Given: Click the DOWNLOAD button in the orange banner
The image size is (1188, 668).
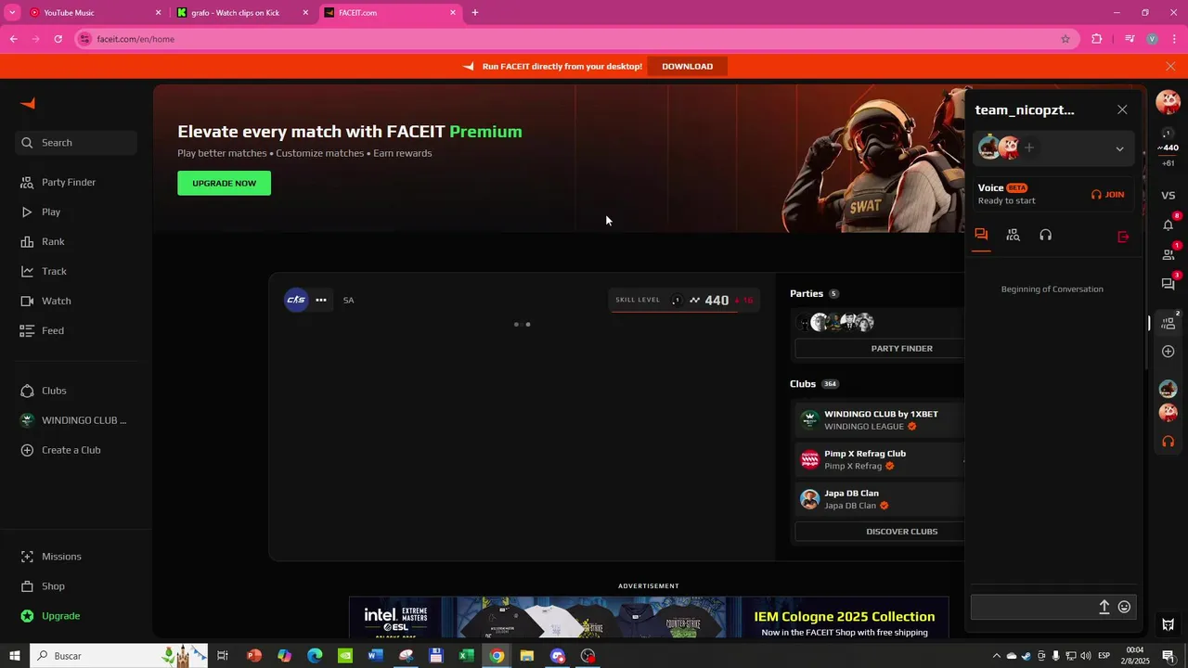Looking at the screenshot, I should 687,66.
